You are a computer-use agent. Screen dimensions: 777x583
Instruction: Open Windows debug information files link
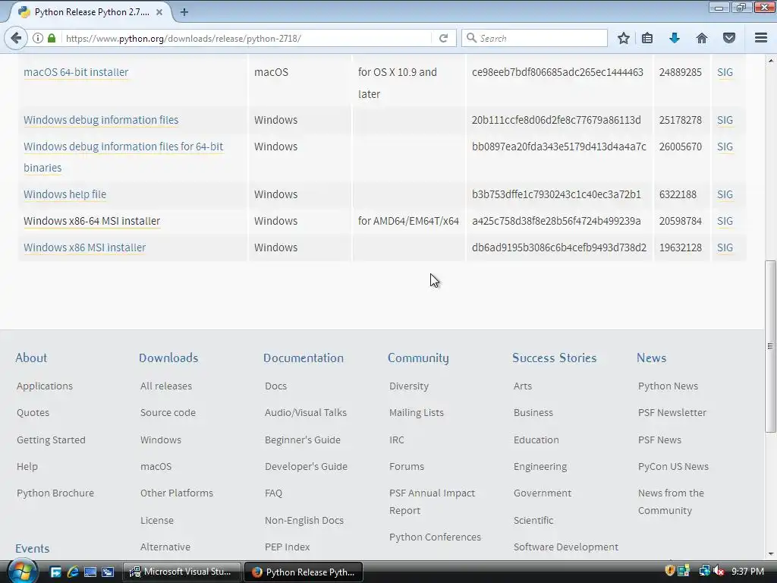pos(101,120)
